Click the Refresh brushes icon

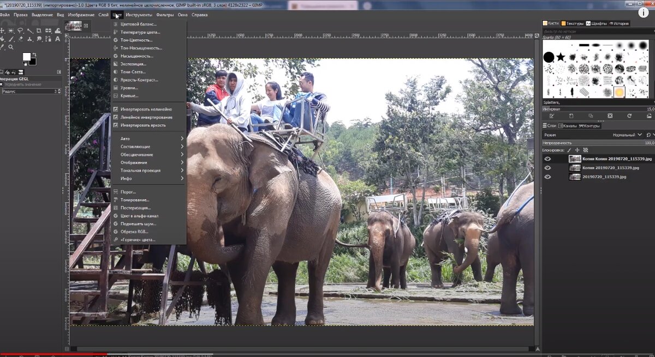pyautogui.click(x=629, y=116)
